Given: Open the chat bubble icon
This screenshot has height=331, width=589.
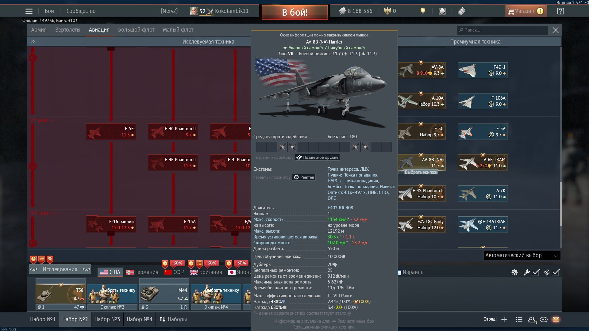Looking at the screenshot, I should click(544, 319).
